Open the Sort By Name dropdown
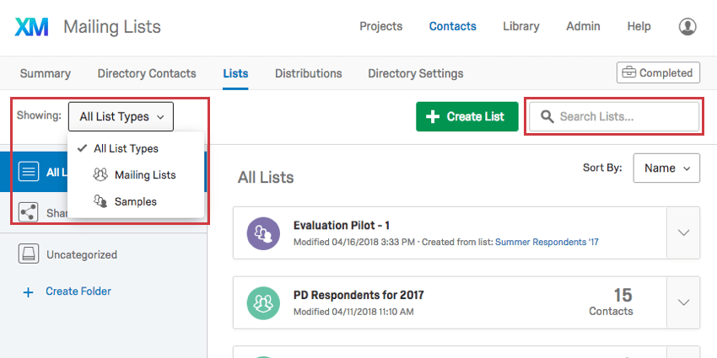 [x=666, y=168]
